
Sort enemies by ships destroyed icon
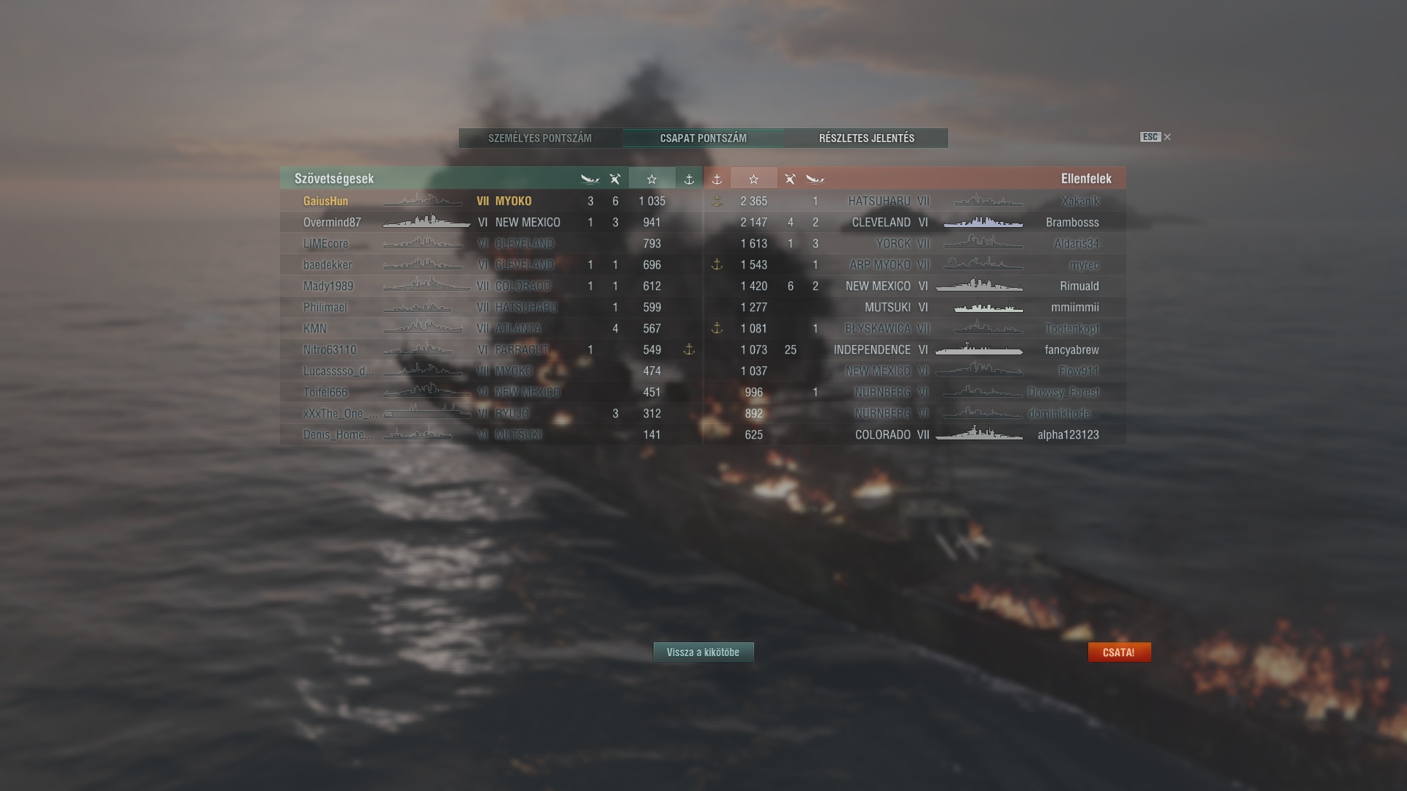pyautogui.click(x=815, y=179)
